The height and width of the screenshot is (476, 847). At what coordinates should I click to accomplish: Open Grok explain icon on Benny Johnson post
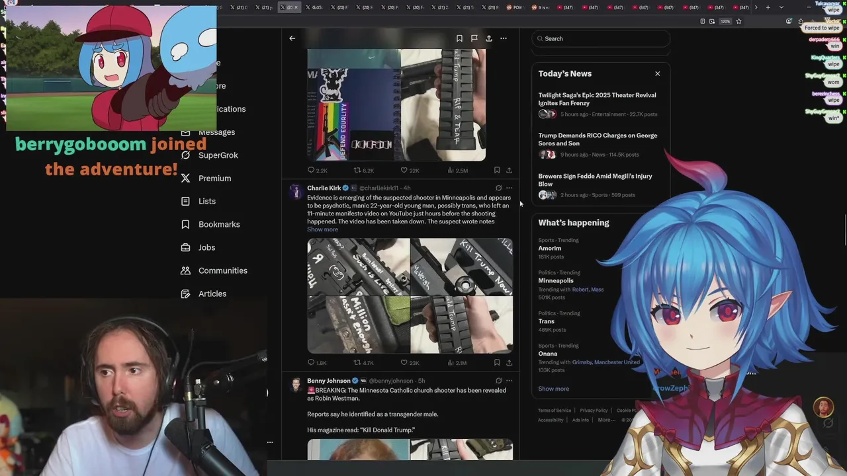498,381
